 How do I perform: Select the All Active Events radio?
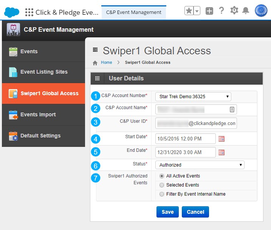[162, 176]
